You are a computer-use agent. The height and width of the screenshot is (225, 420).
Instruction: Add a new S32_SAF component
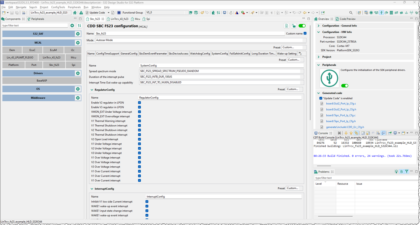[x=78, y=34]
